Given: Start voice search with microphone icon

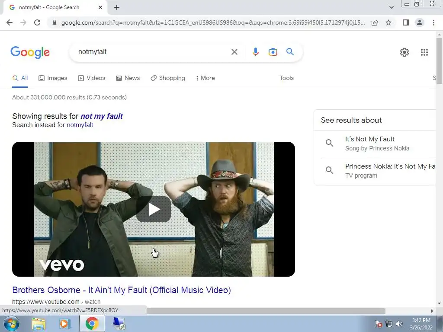Looking at the screenshot, I should [256, 52].
